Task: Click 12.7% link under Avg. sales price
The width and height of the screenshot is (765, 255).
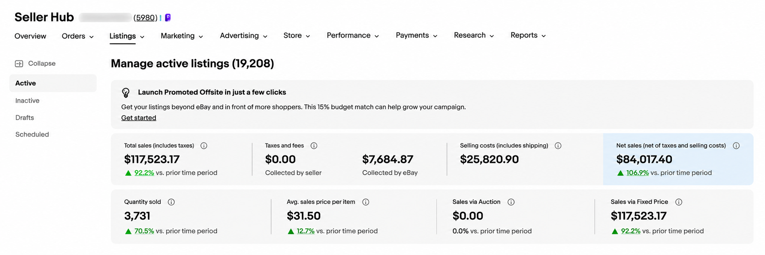Action: (306, 231)
